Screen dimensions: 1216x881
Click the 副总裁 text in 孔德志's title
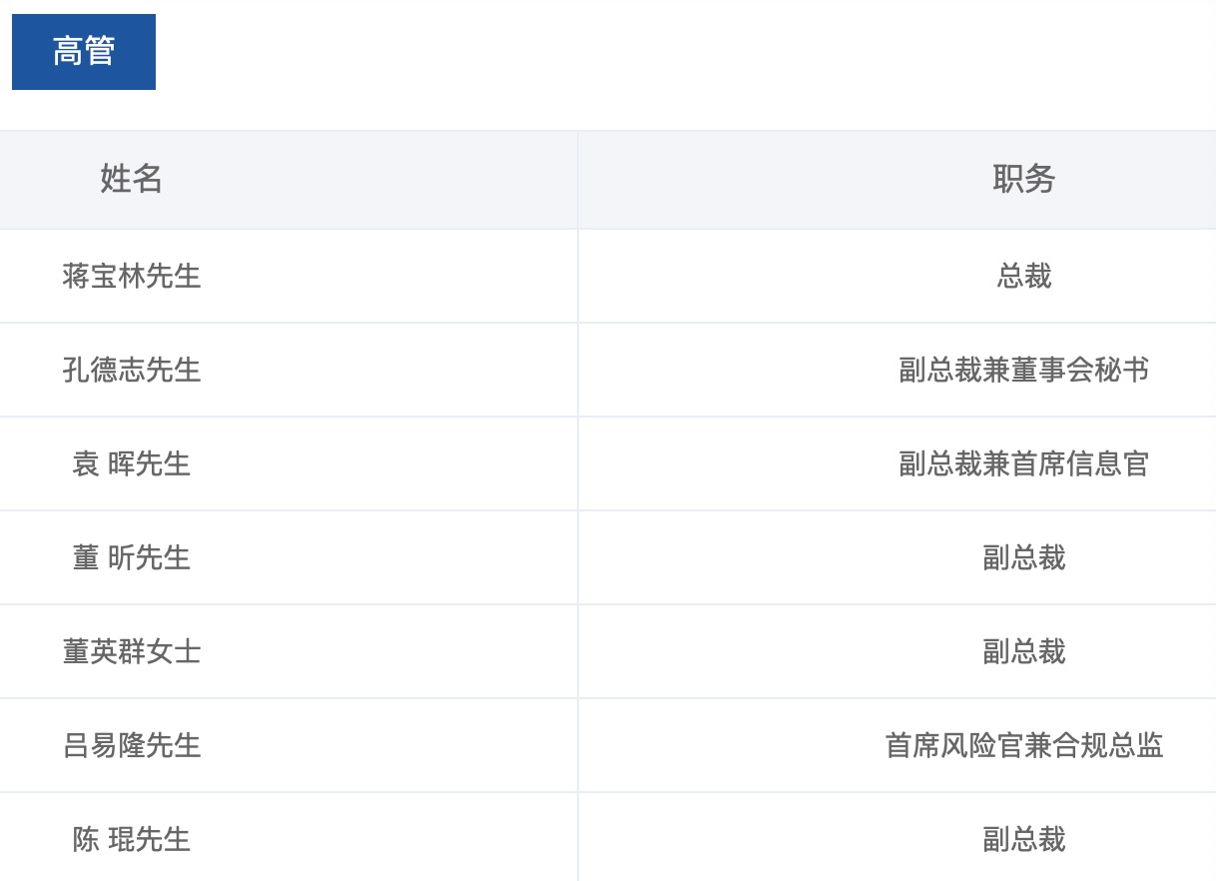click(939, 370)
